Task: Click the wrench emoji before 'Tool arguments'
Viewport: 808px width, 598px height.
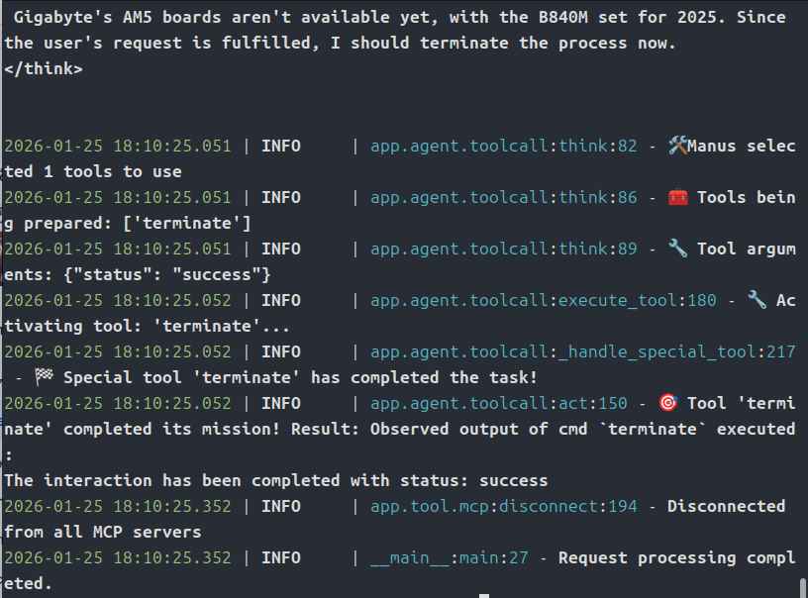Action: [678, 249]
